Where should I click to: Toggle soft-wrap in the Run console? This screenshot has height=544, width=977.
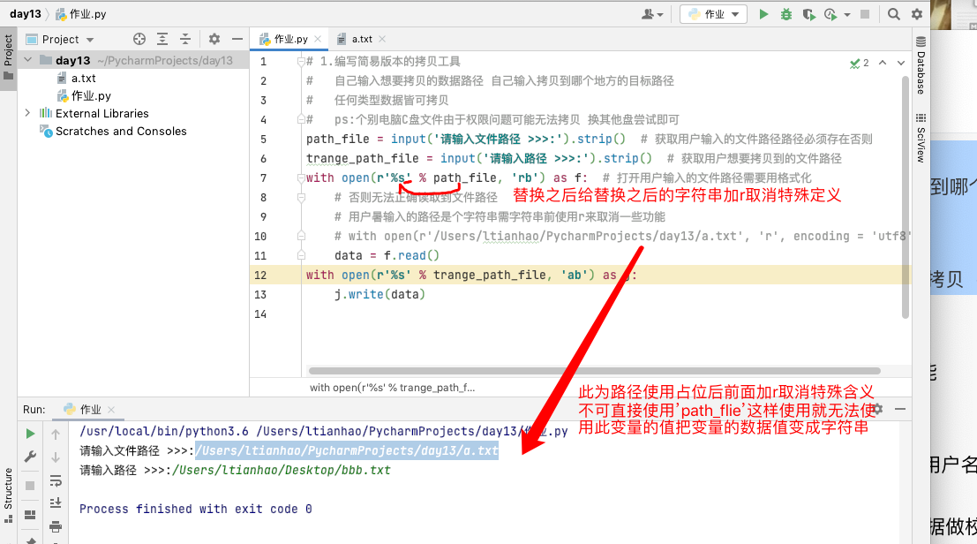point(56,480)
